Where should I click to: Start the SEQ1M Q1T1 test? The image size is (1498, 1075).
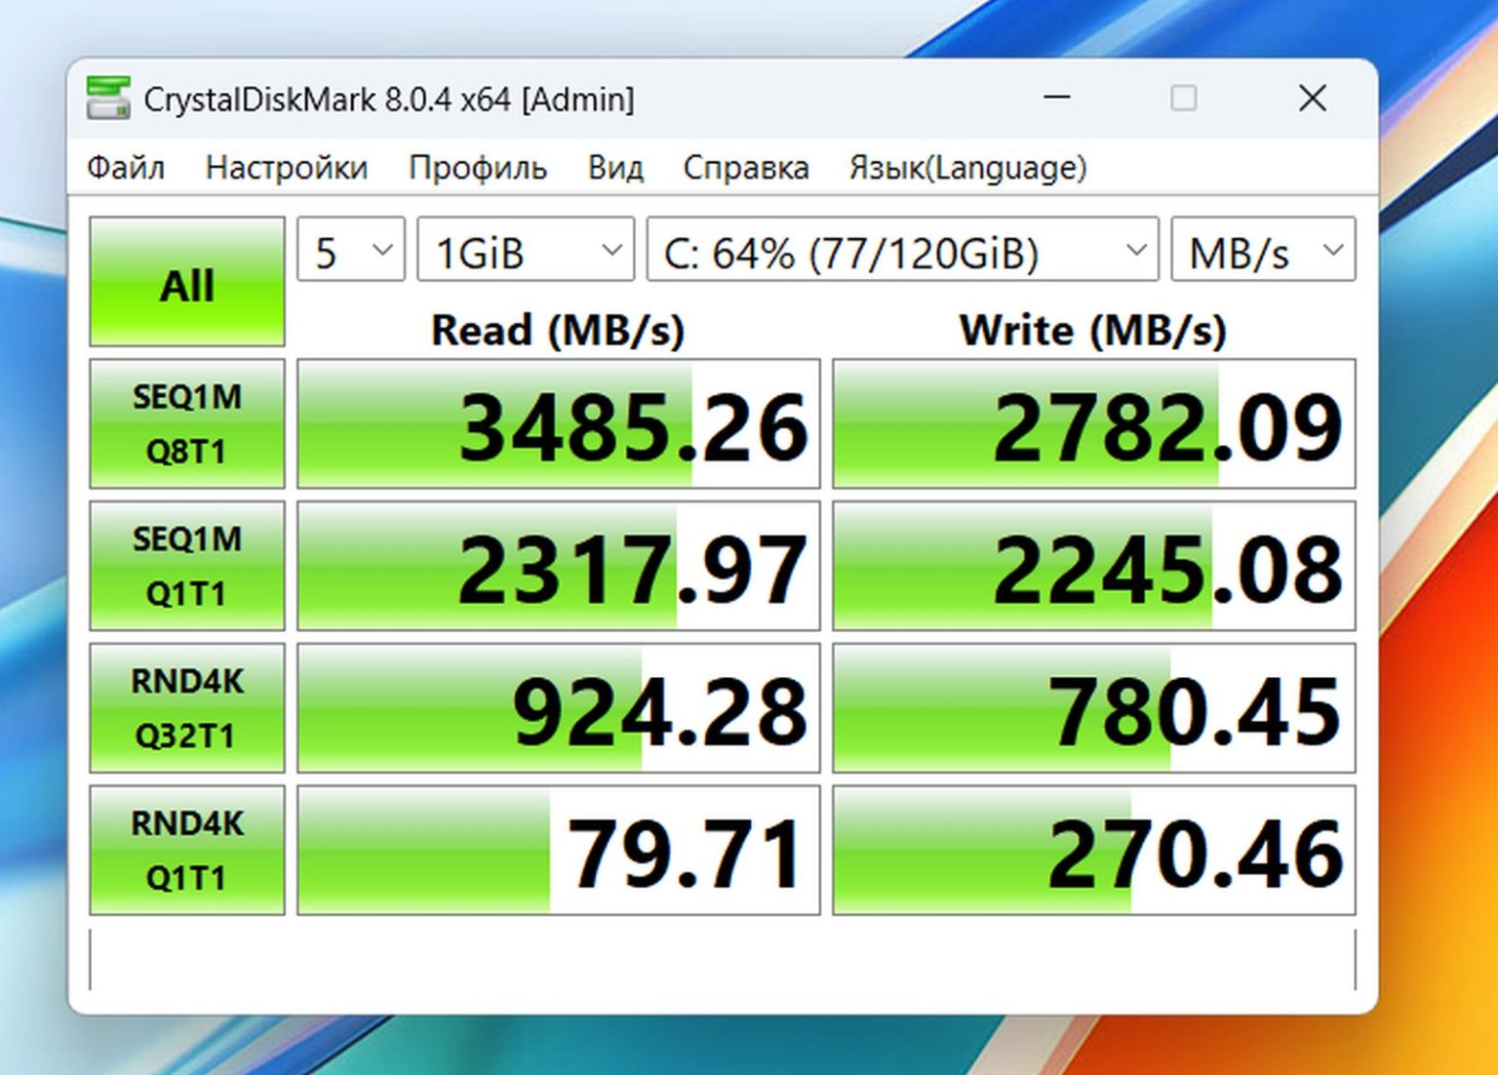click(187, 566)
